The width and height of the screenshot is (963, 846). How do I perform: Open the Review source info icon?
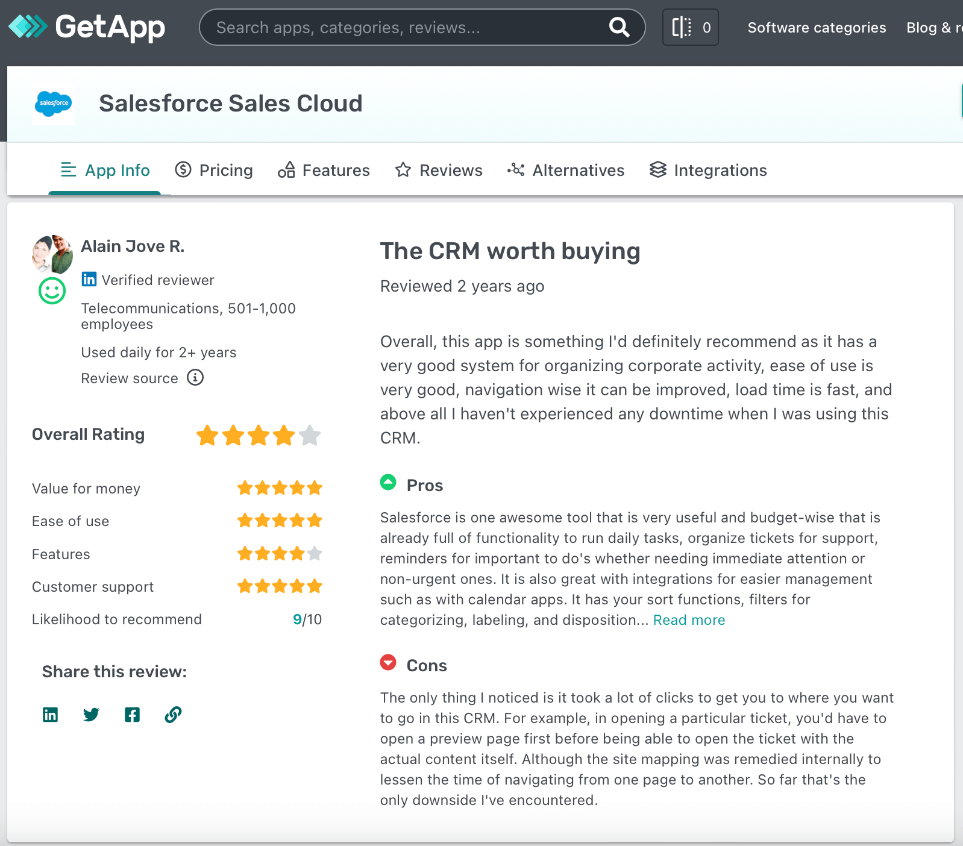195,377
